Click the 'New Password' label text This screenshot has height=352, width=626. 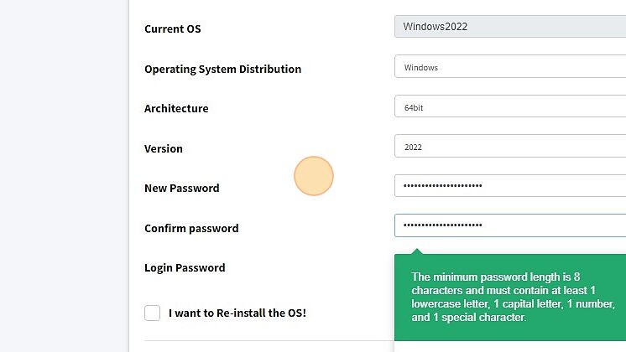tap(181, 189)
